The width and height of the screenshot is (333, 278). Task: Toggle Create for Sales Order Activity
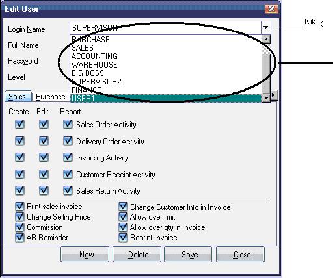pyautogui.click(x=20, y=124)
